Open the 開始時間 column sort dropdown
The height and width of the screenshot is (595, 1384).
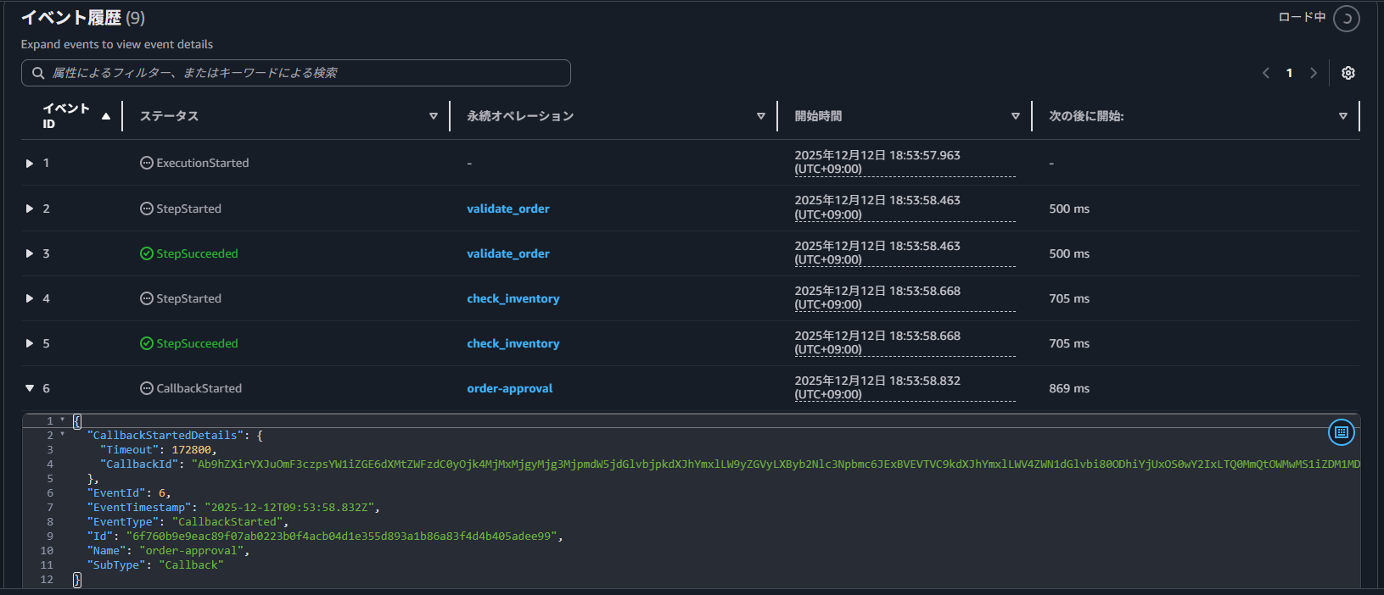pos(1015,116)
